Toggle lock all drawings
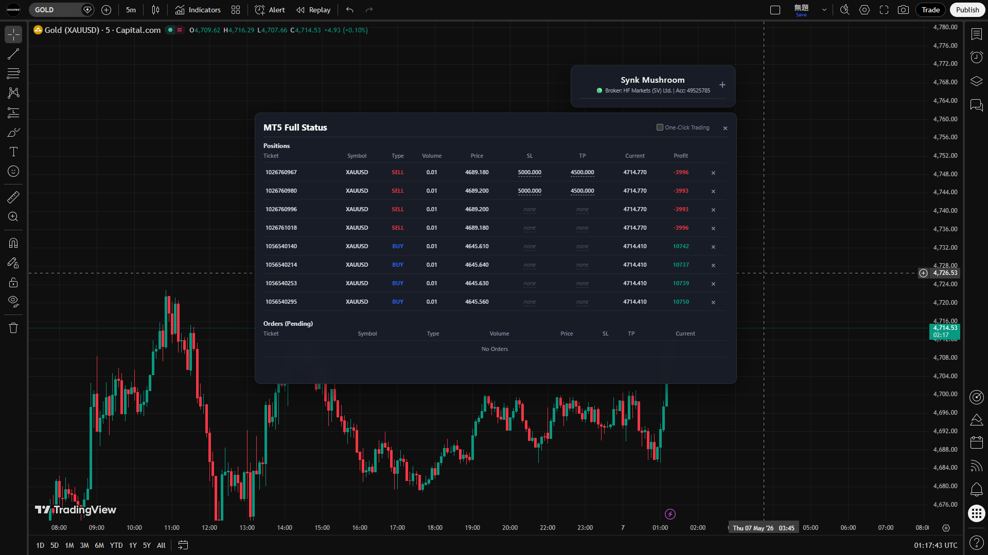Screen dimensions: 988x555 (13, 282)
